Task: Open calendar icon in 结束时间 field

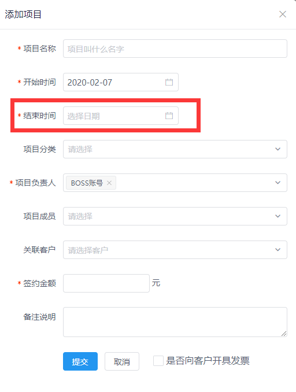Action: coord(169,116)
